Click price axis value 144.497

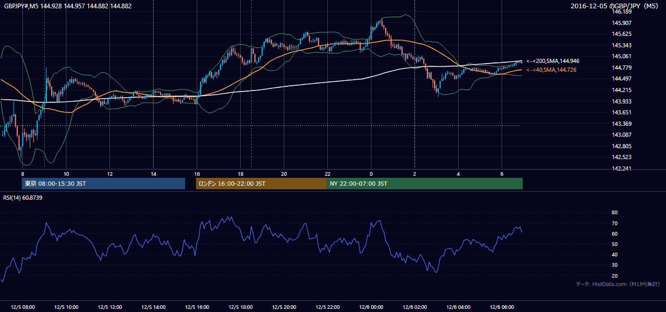point(621,79)
